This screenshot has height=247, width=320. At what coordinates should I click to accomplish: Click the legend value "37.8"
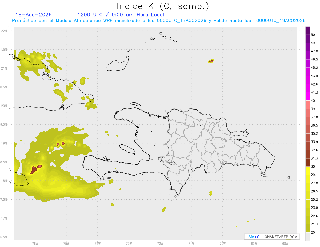click(314, 117)
